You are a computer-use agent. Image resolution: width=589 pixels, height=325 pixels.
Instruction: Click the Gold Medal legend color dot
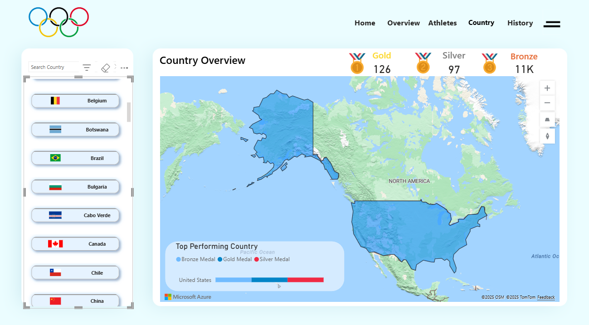tap(220, 259)
